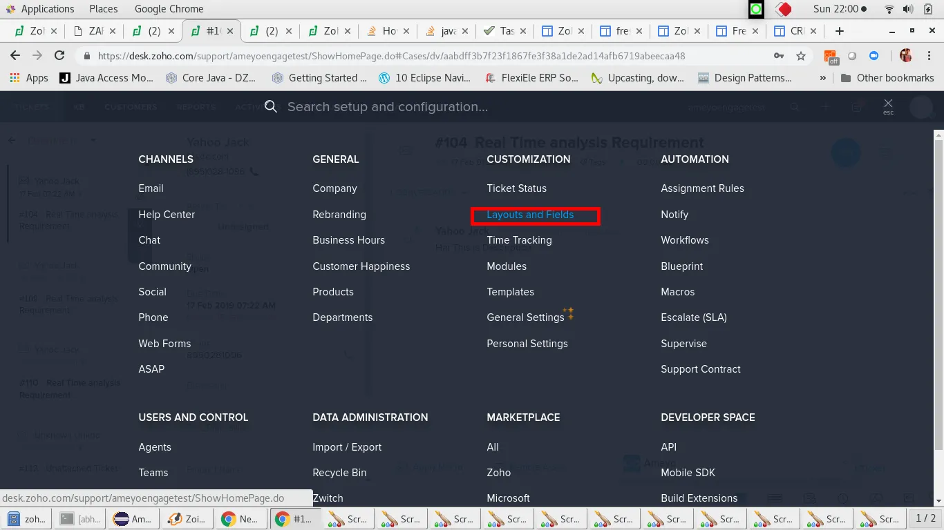Open Chrome profile avatar
944x530 pixels.
906,56
